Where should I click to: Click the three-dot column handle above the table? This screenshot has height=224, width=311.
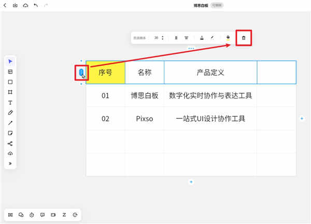pos(191,48)
